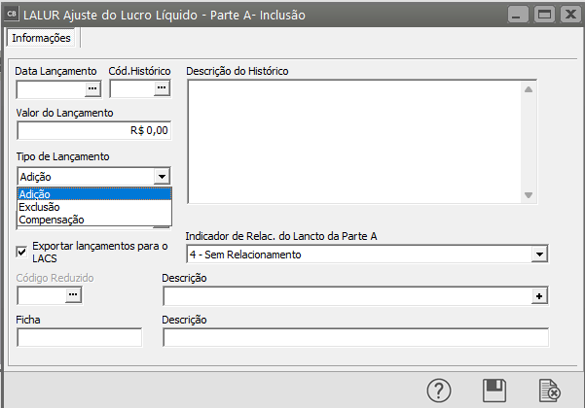Click the Valor do Lançamento field
Screen dimensions: 585x408
click(93, 130)
